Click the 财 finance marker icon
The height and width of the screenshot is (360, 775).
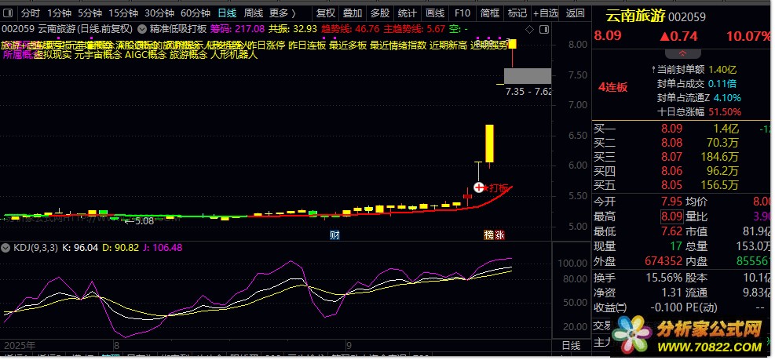pyautogui.click(x=334, y=235)
